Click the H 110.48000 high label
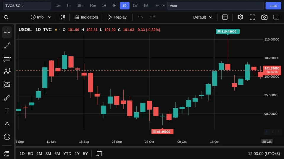 (228, 31)
